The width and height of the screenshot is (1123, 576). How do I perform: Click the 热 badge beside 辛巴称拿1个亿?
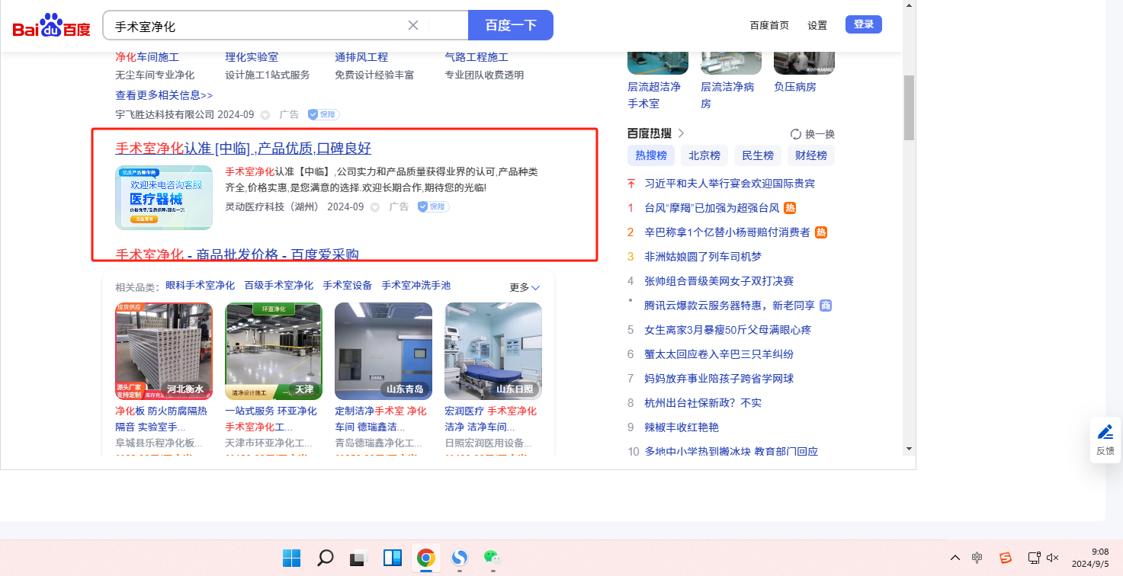pyautogui.click(x=821, y=232)
